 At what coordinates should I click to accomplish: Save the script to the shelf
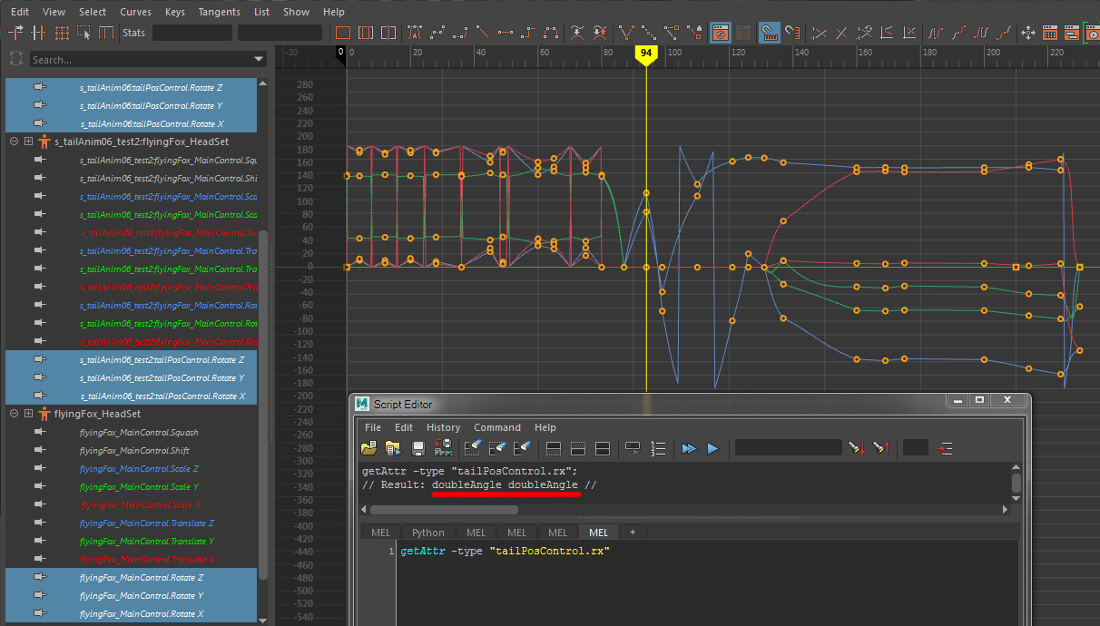444,447
